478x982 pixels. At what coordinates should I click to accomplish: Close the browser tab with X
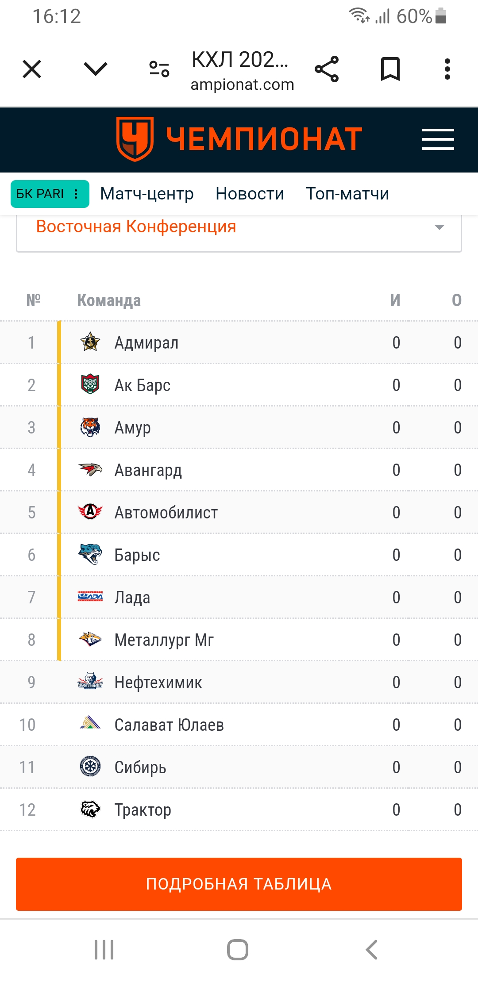(x=32, y=69)
